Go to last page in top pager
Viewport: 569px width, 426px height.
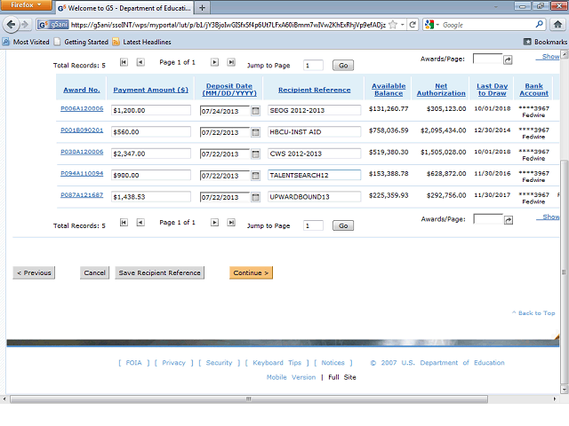click(x=231, y=62)
